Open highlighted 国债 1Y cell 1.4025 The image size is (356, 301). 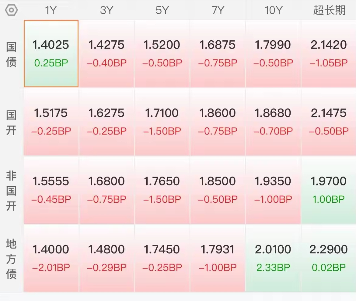tap(51, 54)
